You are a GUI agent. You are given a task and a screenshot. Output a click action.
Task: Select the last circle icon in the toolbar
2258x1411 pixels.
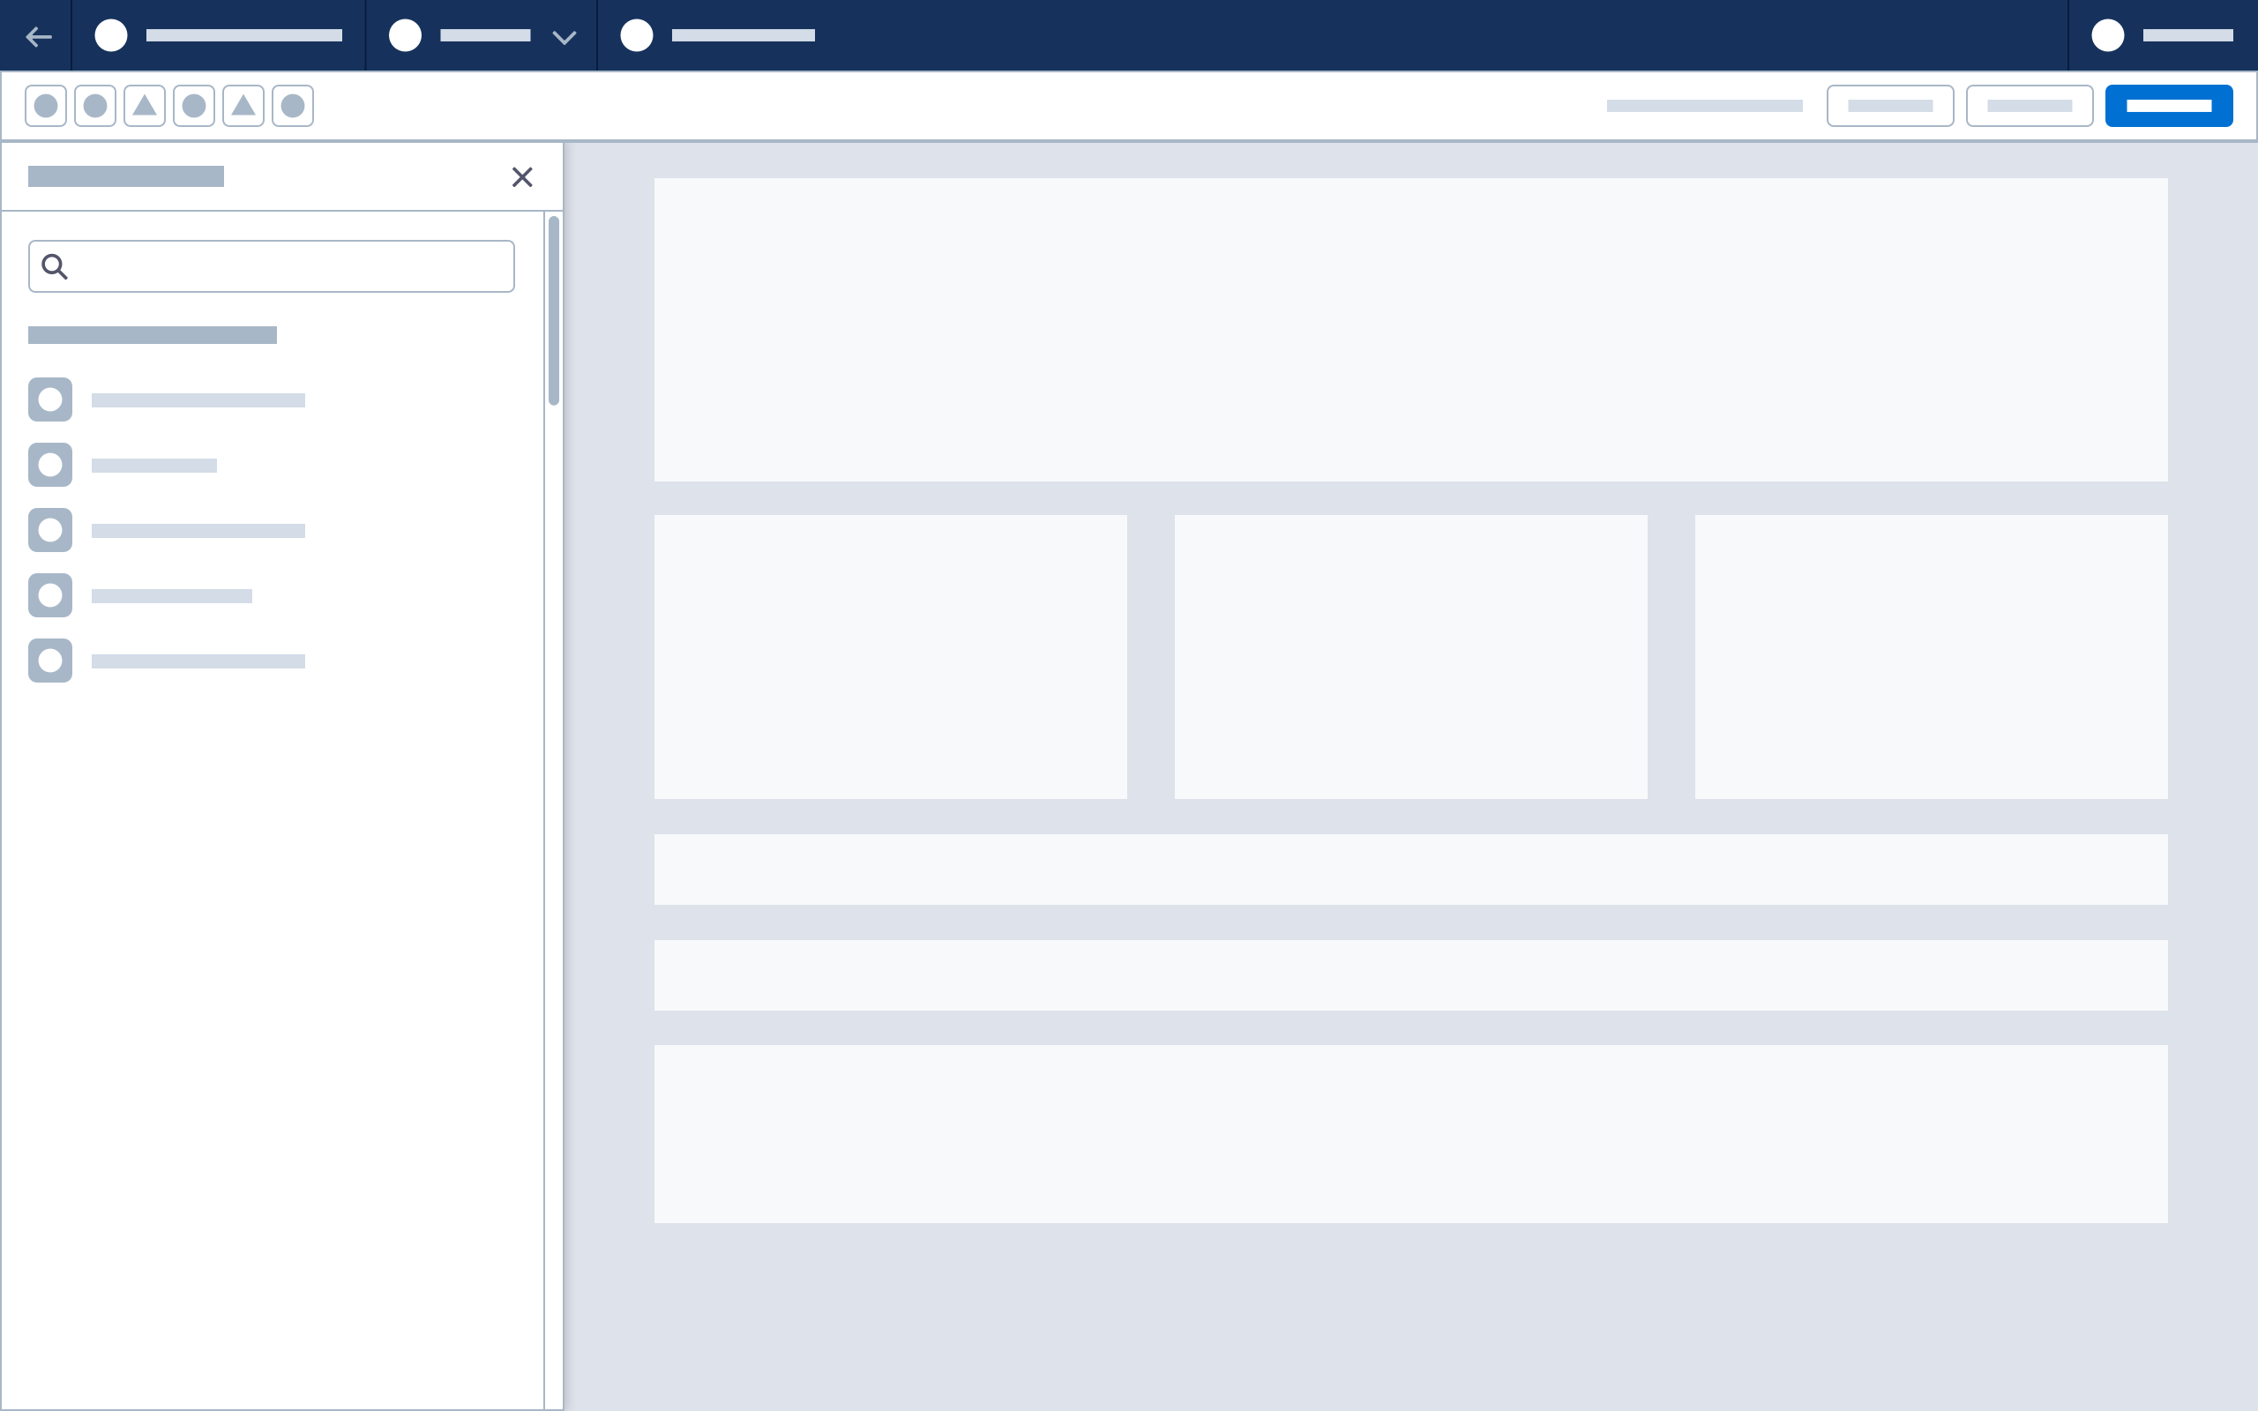(293, 106)
